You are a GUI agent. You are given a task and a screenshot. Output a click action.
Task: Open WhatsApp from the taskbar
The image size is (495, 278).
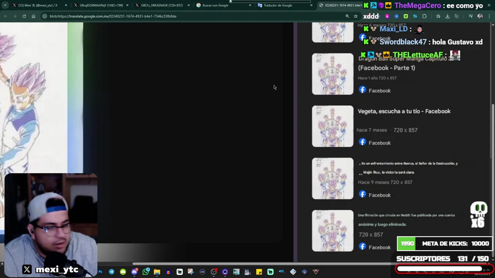145,272
